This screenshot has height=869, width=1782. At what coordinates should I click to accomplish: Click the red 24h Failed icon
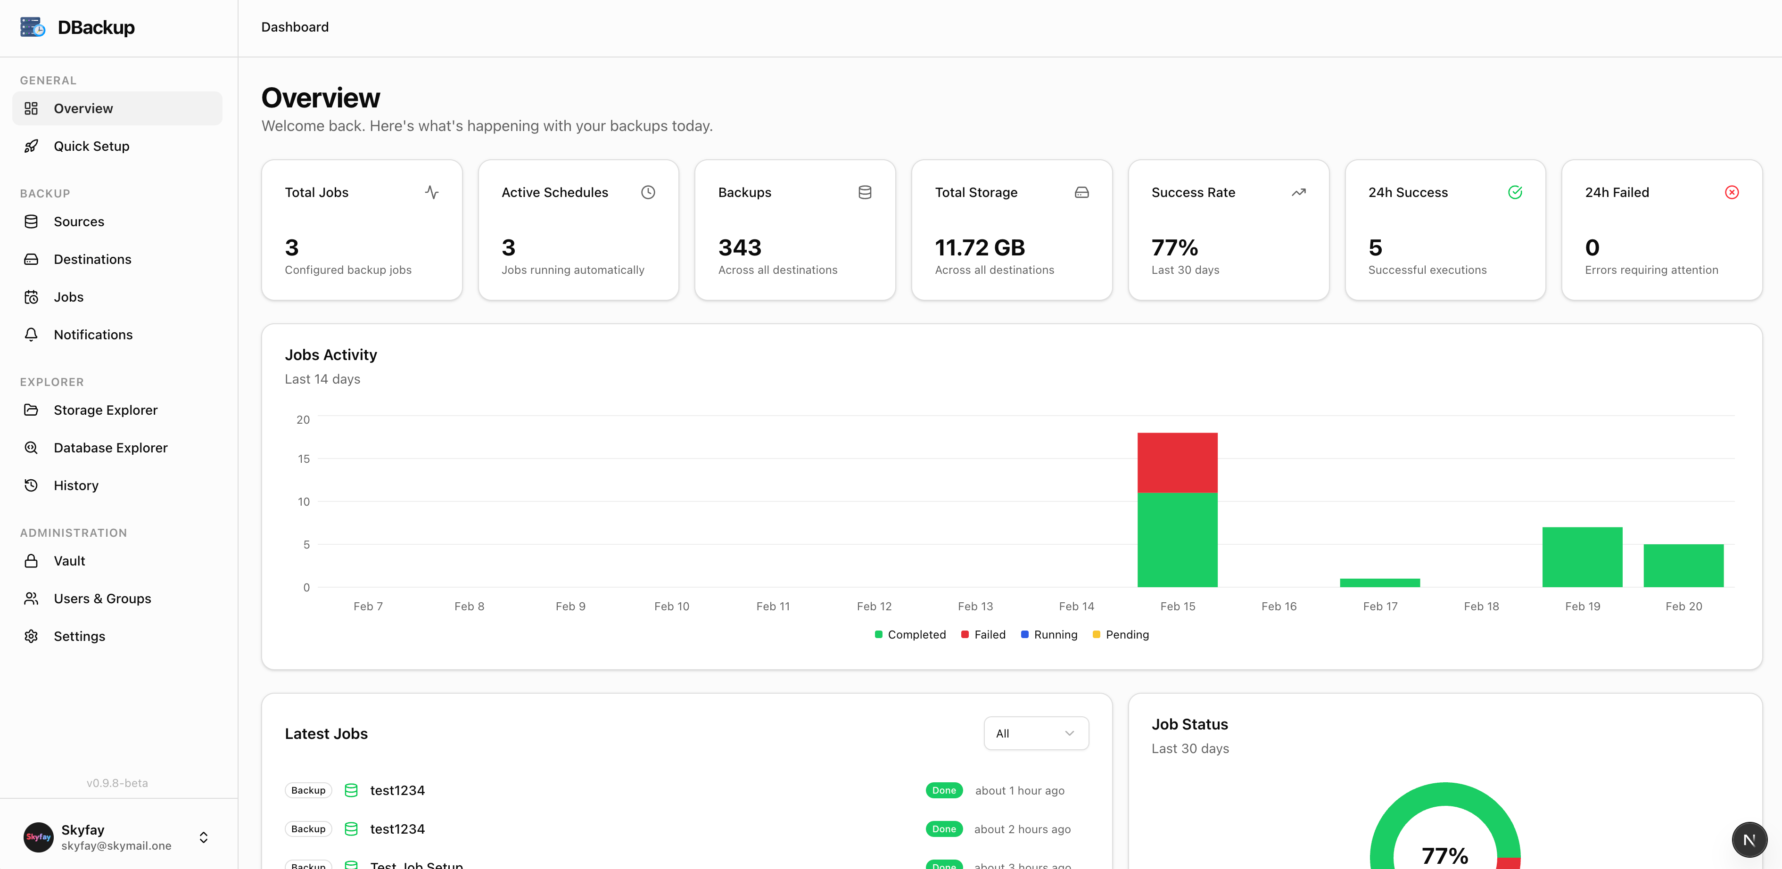[1732, 192]
